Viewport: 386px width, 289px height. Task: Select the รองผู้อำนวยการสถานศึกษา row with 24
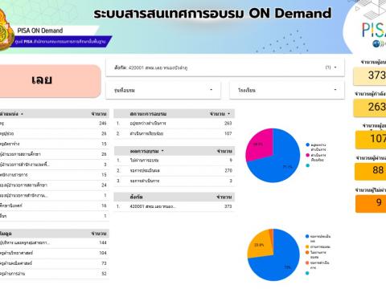point(54,185)
